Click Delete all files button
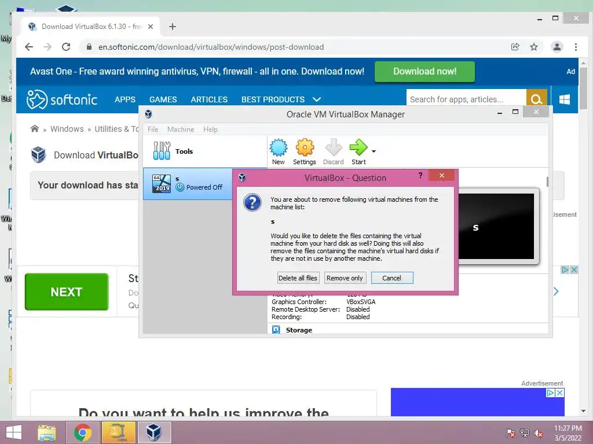This screenshot has width=593, height=444. 298,278
